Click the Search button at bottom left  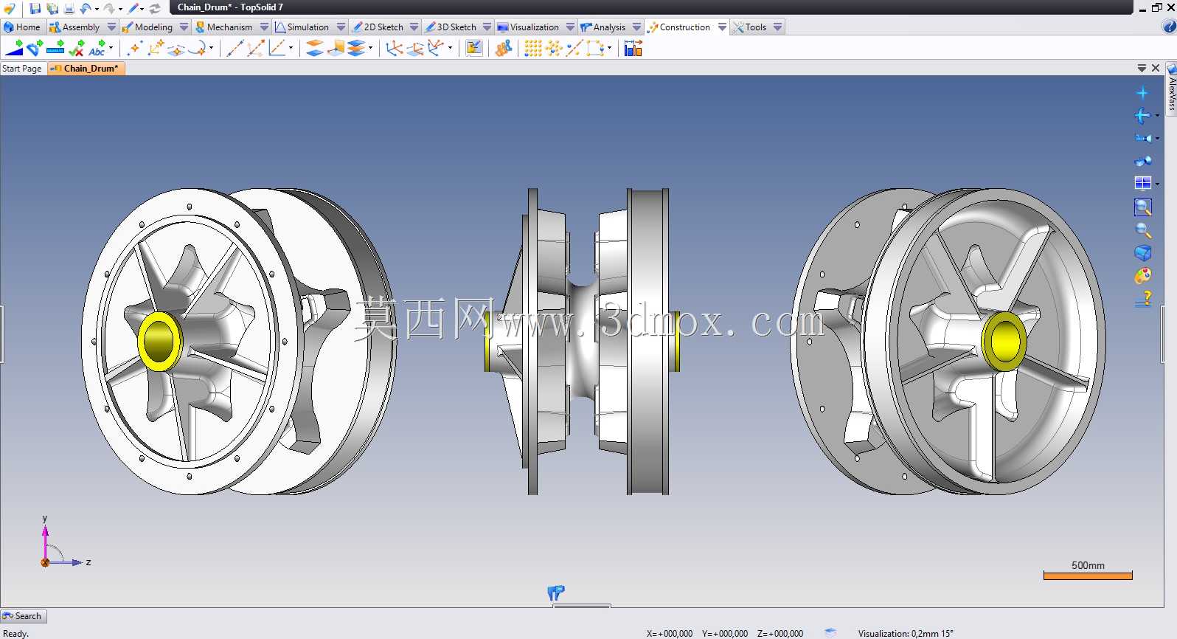click(24, 616)
